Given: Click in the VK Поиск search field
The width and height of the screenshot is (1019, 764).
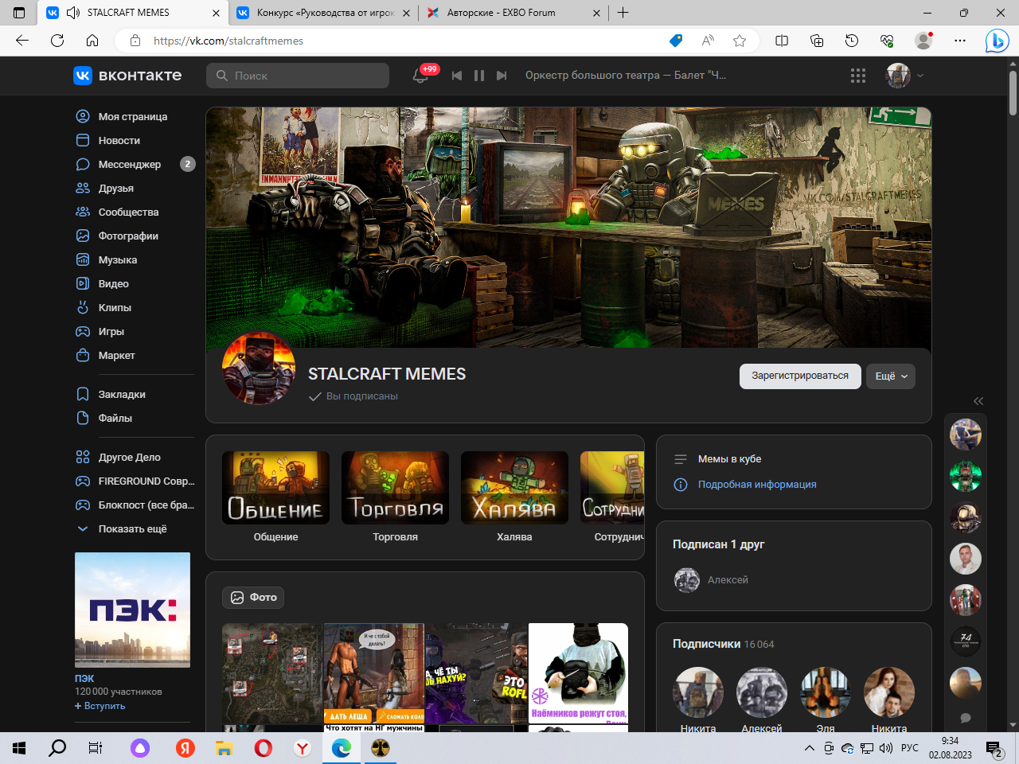Looking at the screenshot, I should 298,76.
